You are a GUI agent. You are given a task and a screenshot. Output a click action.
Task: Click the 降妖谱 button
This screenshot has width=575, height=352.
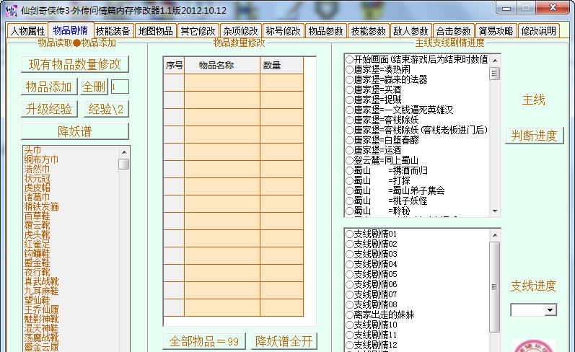point(75,131)
